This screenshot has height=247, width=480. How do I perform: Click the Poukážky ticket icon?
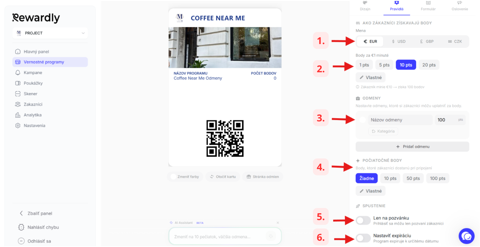tap(18, 83)
